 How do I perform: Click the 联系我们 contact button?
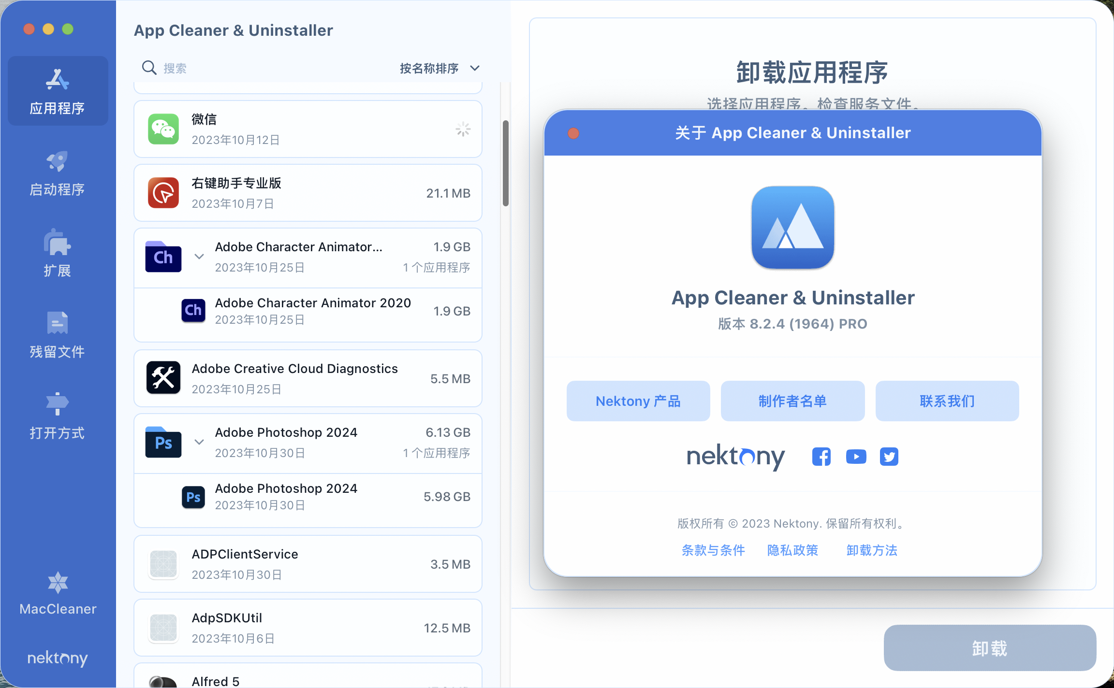[947, 401]
